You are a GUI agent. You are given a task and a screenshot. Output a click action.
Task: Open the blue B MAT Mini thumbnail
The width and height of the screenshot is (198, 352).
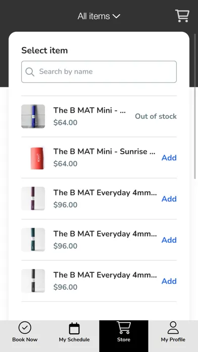click(x=33, y=116)
